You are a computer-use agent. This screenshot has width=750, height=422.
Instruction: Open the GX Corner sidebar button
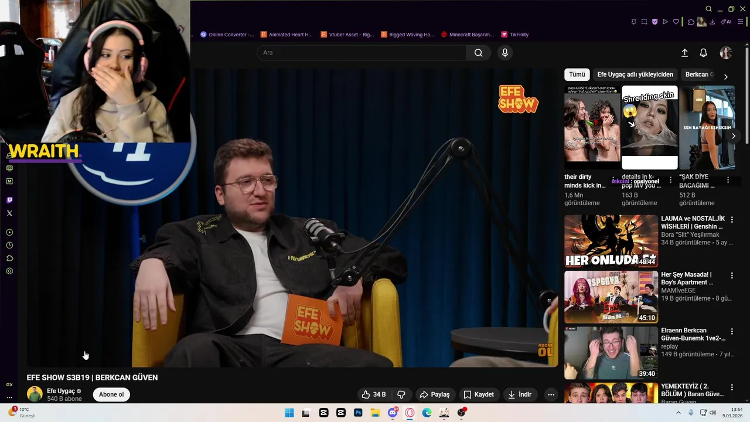(9, 384)
